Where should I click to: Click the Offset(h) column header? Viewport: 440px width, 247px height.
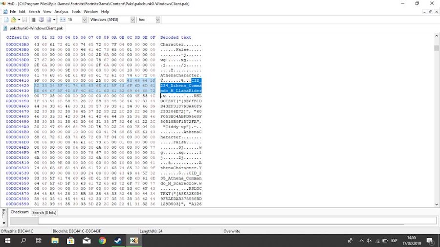[x=18, y=37]
